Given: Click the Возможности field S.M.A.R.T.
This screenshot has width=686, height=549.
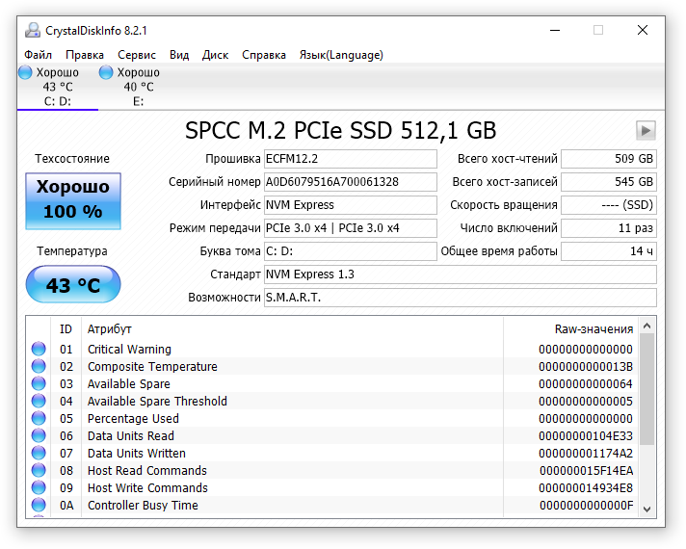Looking at the screenshot, I should click(x=461, y=298).
